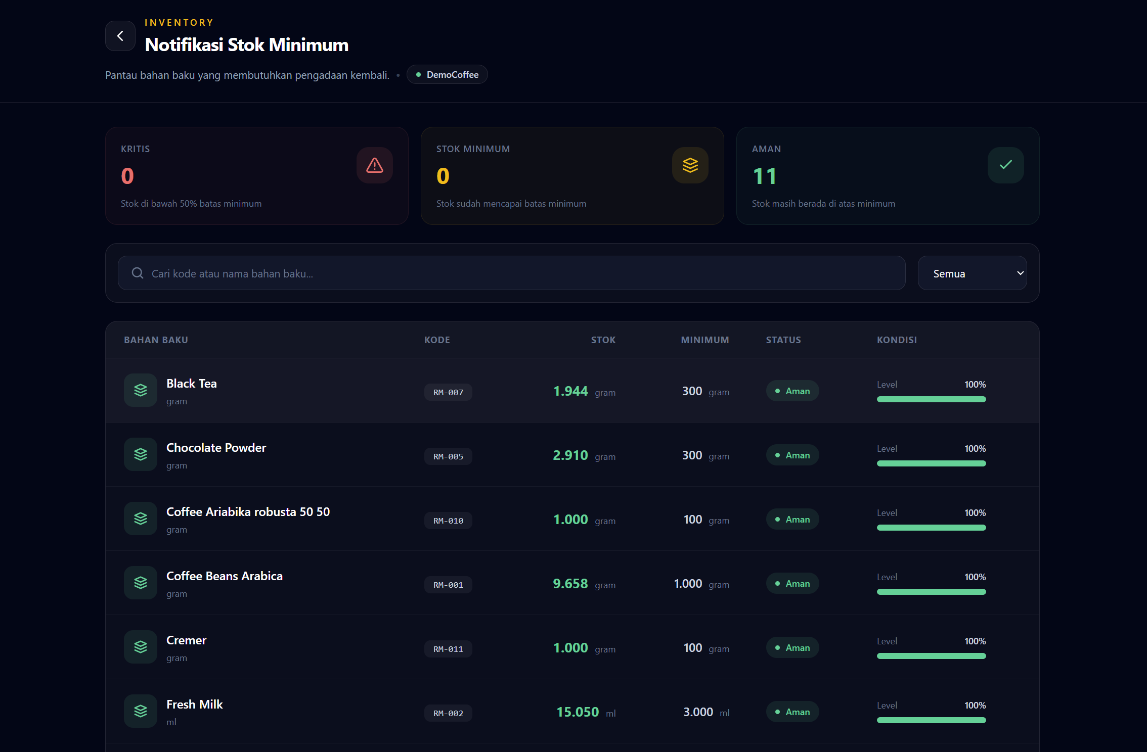Click the Aman status of Black Tea

(792, 391)
